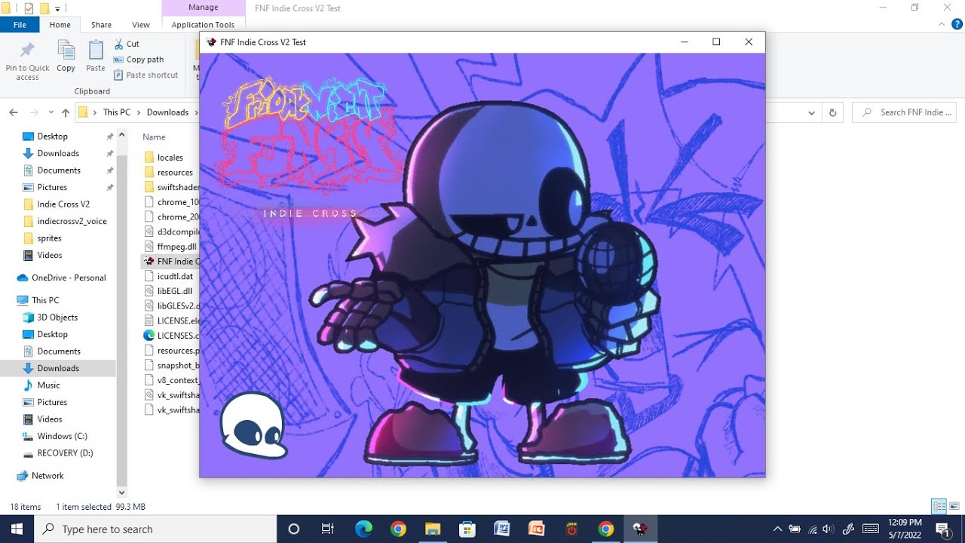Click the Name column header
This screenshot has height=543, width=965.
pos(154,137)
